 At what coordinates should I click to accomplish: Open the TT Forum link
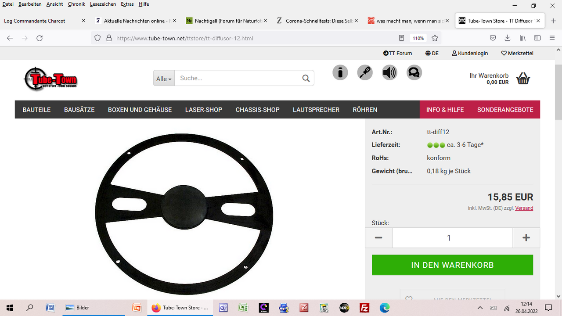[x=398, y=53]
